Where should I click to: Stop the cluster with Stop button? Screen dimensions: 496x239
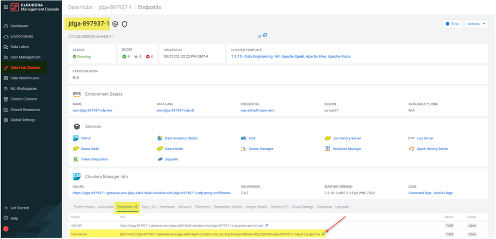click(x=452, y=24)
